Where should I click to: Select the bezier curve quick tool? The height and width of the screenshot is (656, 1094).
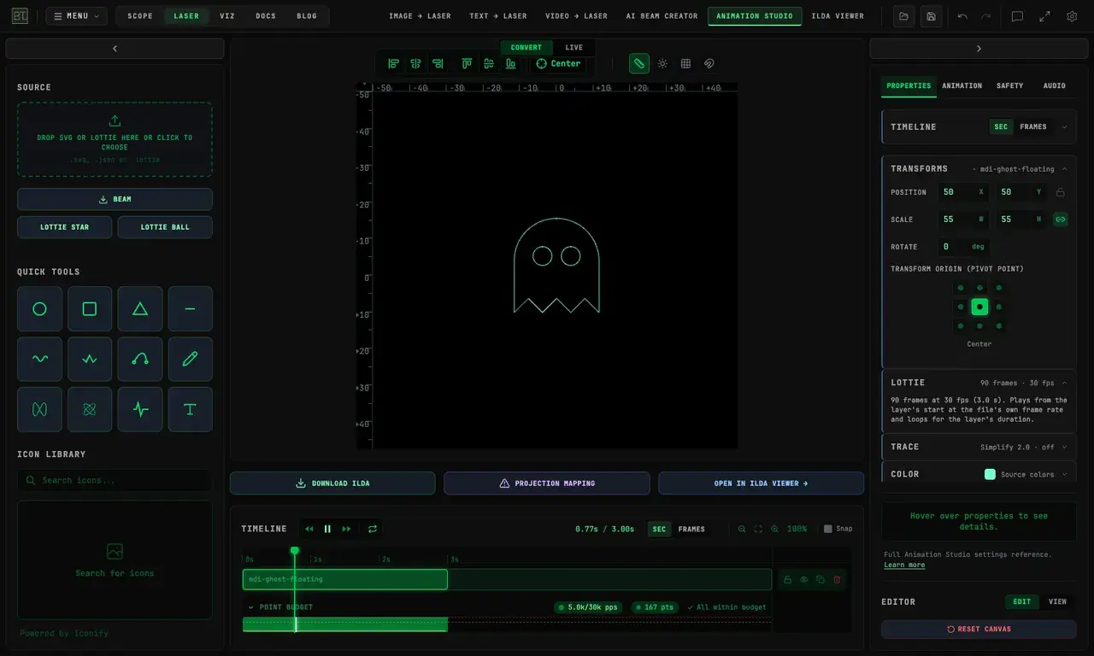click(x=140, y=360)
